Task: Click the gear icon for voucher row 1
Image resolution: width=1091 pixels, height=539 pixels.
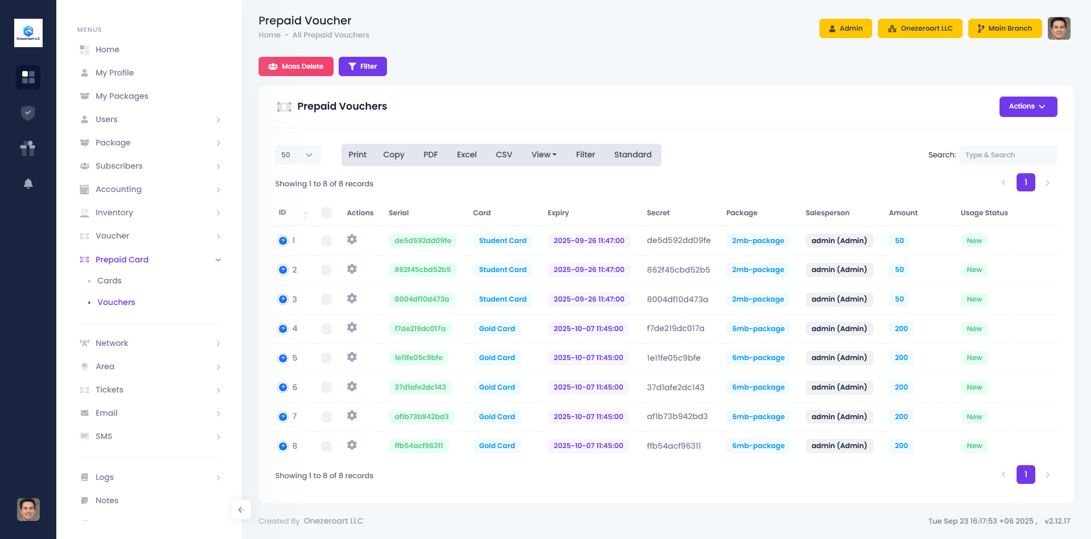Action: click(352, 240)
